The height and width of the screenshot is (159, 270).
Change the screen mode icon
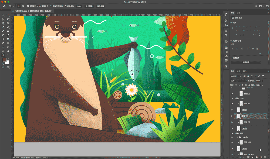tap(8, 67)
